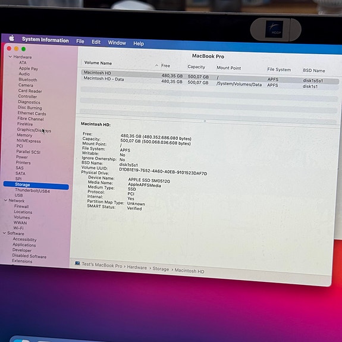The width and height of the screenshot is (342, 342).
Task: Select Printers in the sidebar
Action: (x=23, y=163)
